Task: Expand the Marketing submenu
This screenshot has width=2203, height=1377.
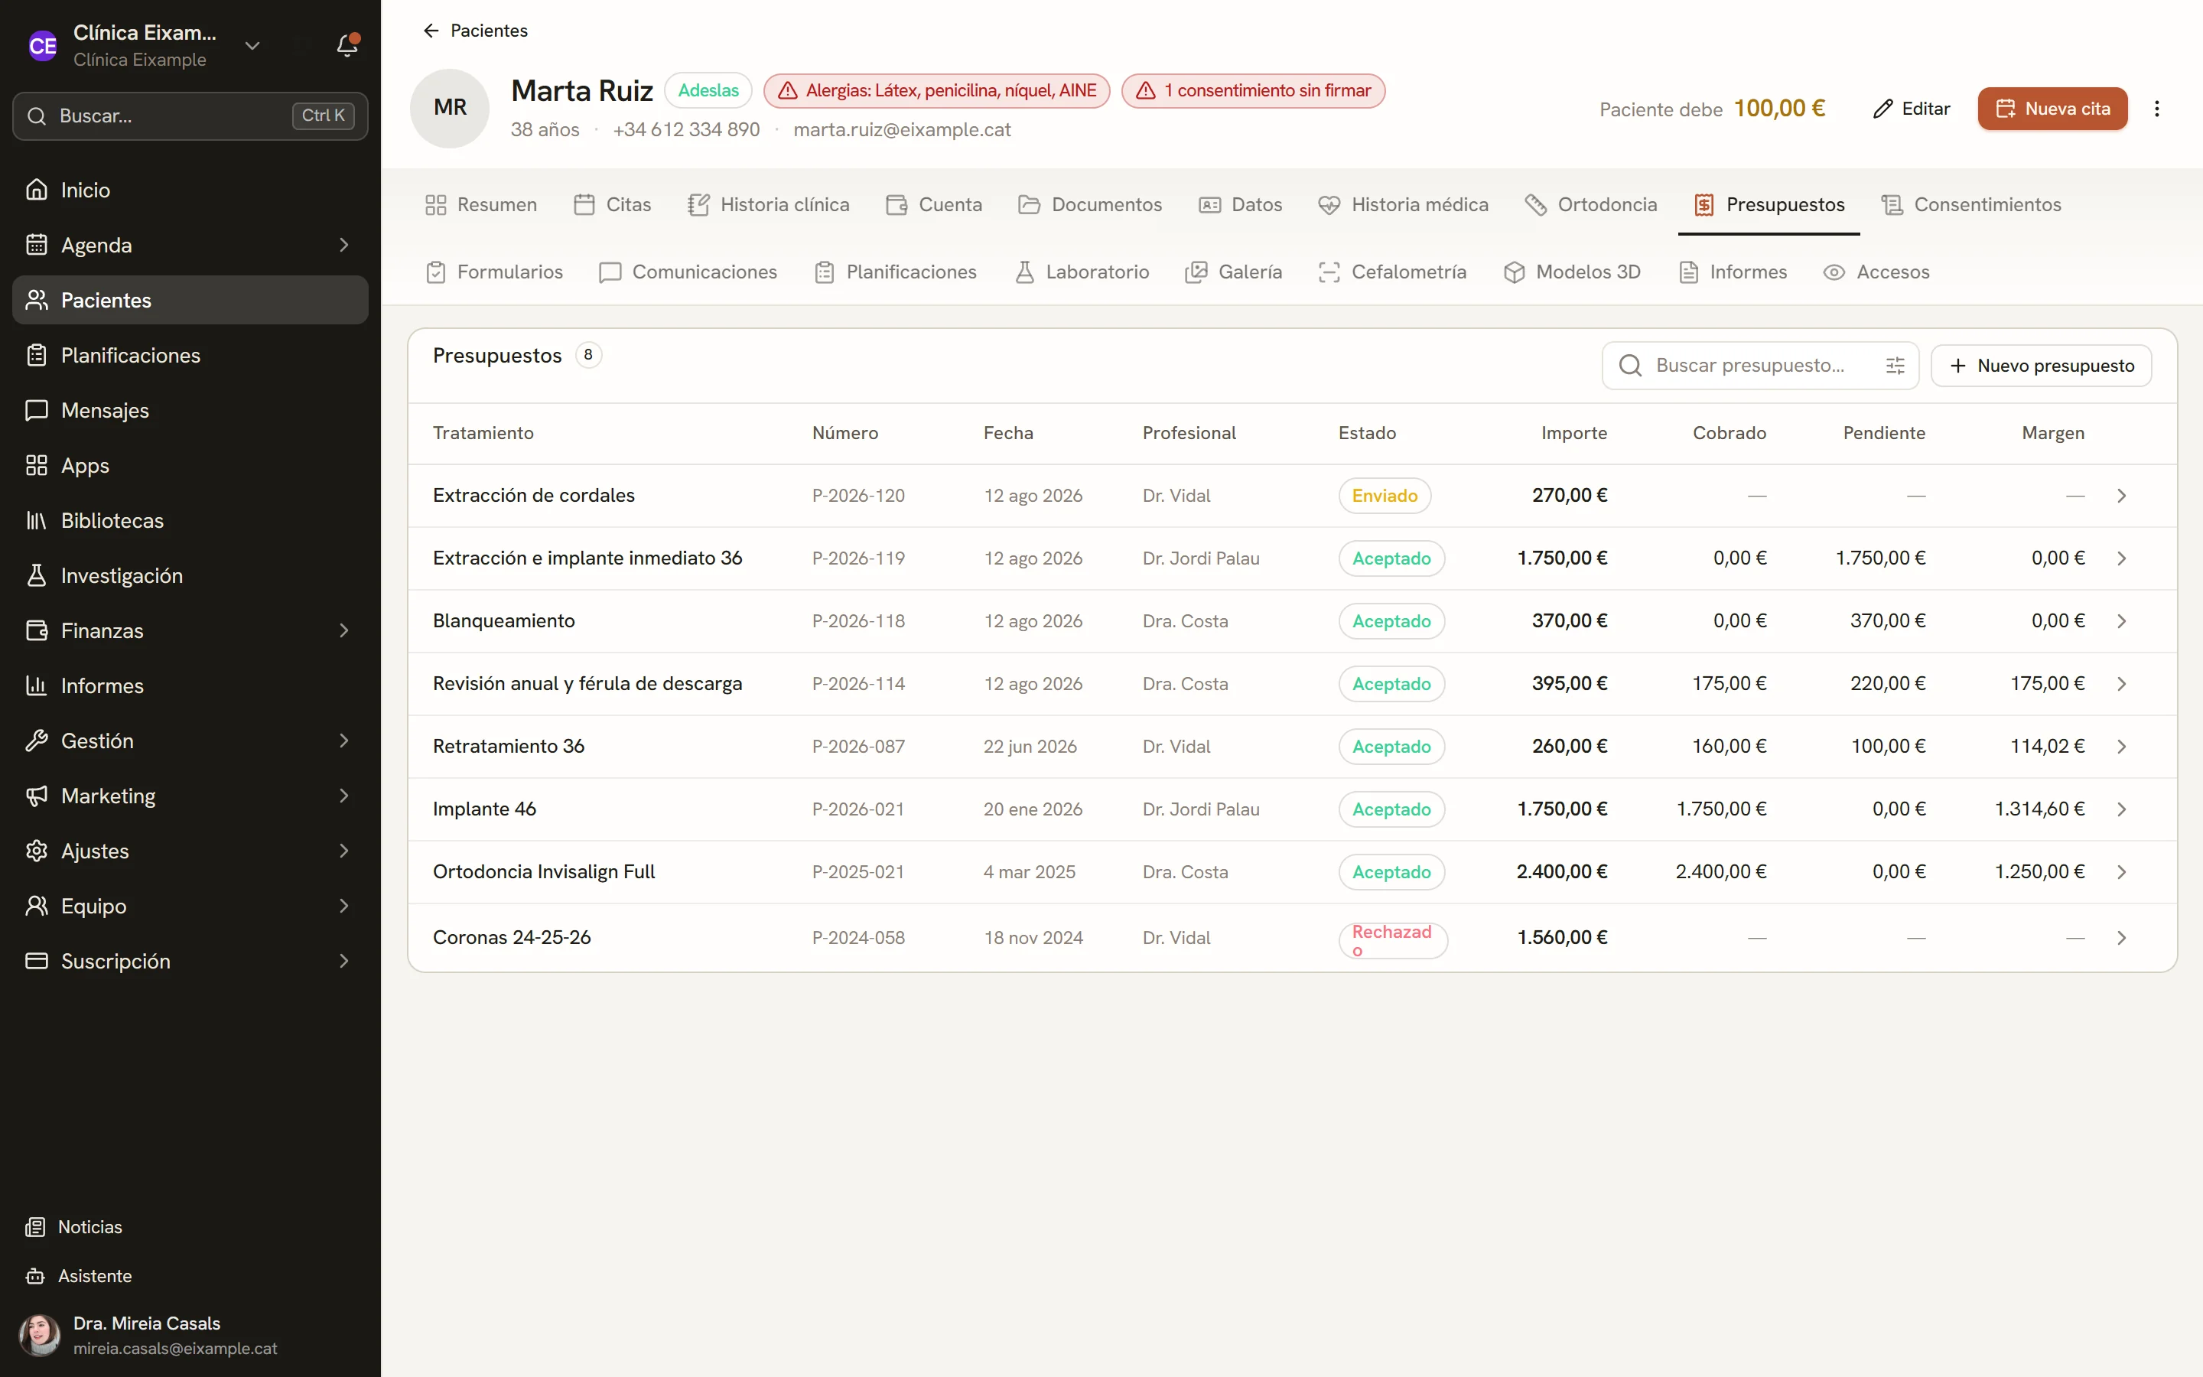Action: pos(344,796)
